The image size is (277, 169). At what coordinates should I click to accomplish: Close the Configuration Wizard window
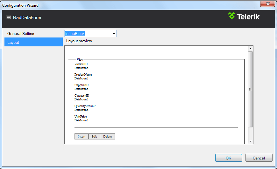267,4
